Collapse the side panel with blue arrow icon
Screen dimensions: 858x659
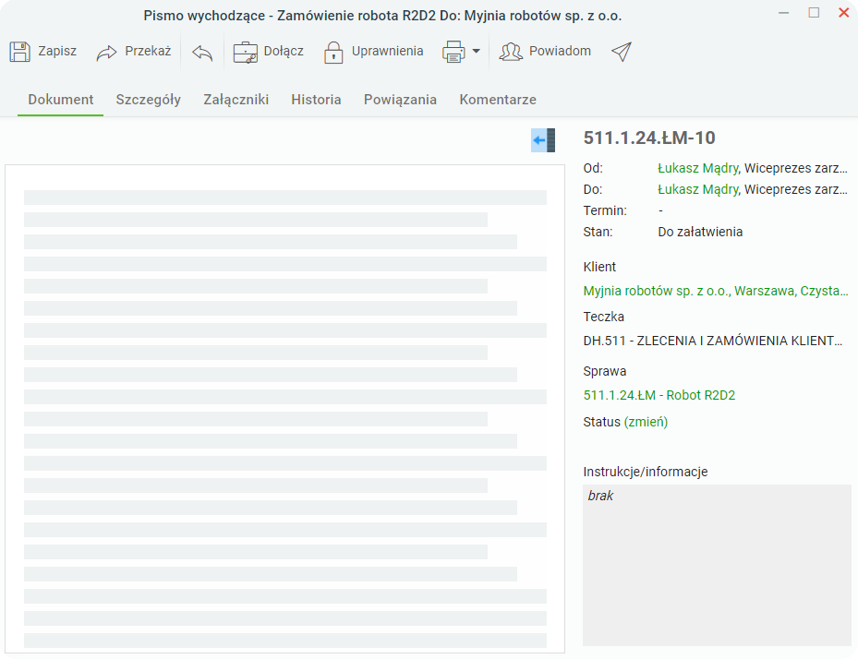(543, 140)
